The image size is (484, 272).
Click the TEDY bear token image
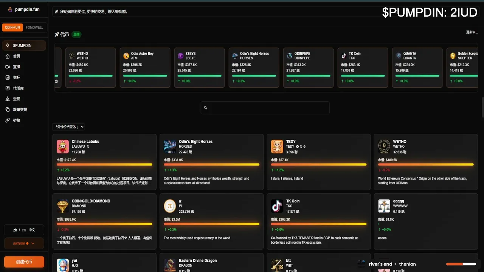click(x=277, y=147)
